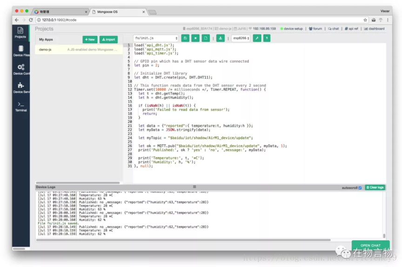Open the Terminal section
The image size is (402, 267).
click(21, 106)
